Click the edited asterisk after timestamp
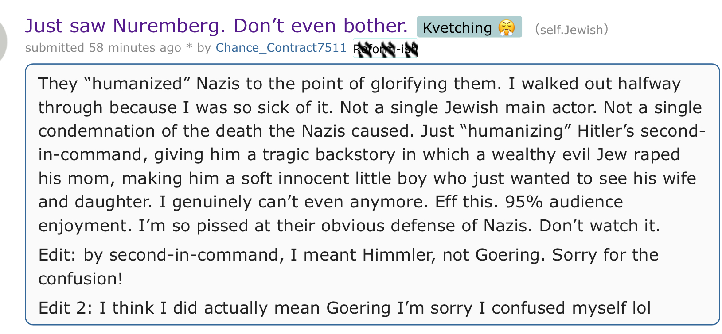 [189, 47]
